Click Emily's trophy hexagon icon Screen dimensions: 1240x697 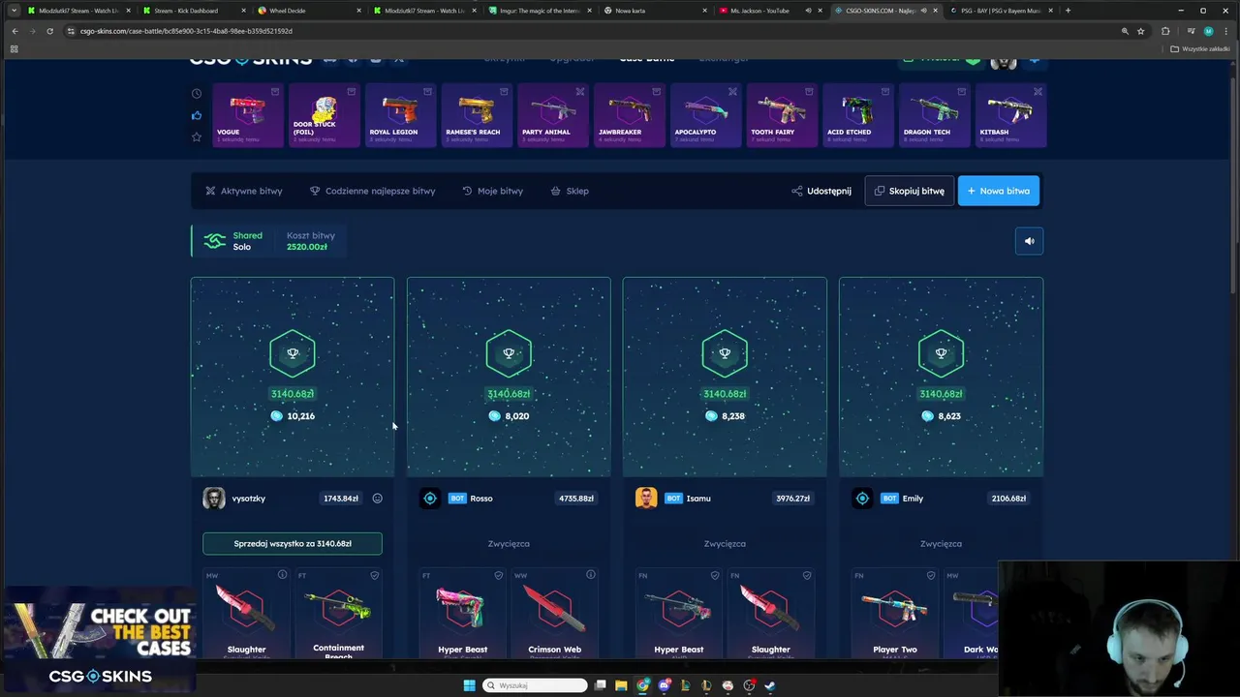pyautogui.click(x=941, y=353)
